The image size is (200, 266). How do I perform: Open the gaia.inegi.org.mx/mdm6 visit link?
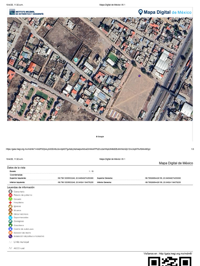pos(176,254)
